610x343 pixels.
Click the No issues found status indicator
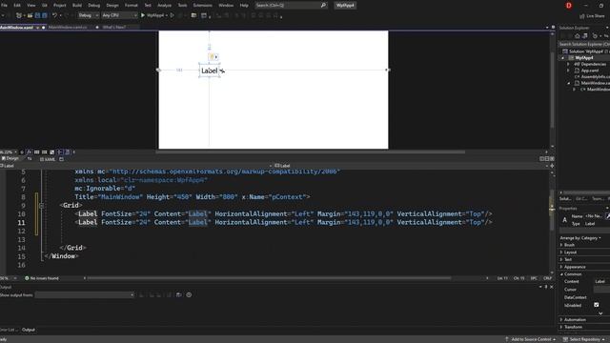42,278
